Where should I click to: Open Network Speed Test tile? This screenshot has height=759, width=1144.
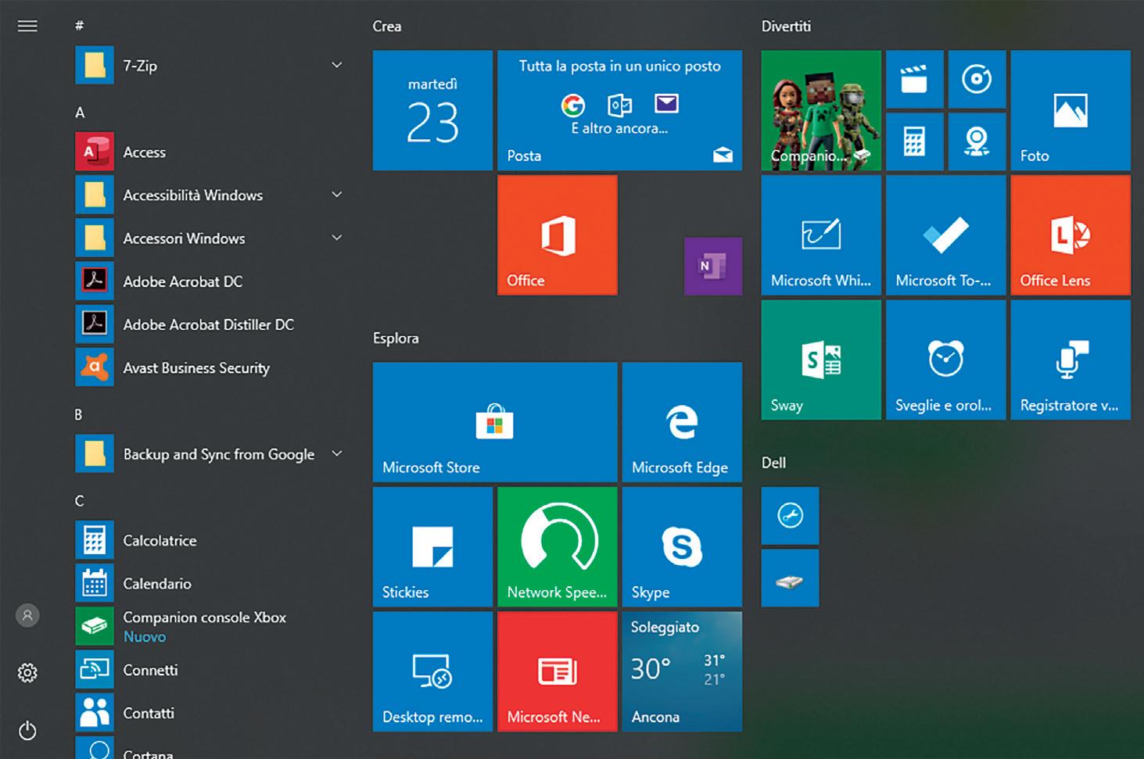557,546
